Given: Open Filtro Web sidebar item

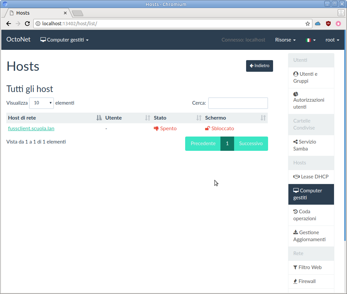Looking at the screenshot, I should [311, 267].
